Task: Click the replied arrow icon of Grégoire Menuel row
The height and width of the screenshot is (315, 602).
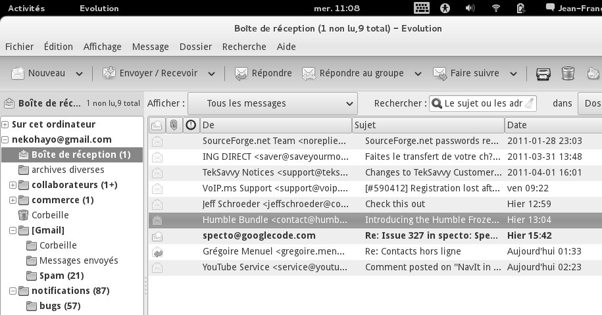Action: tap(157, 252)
